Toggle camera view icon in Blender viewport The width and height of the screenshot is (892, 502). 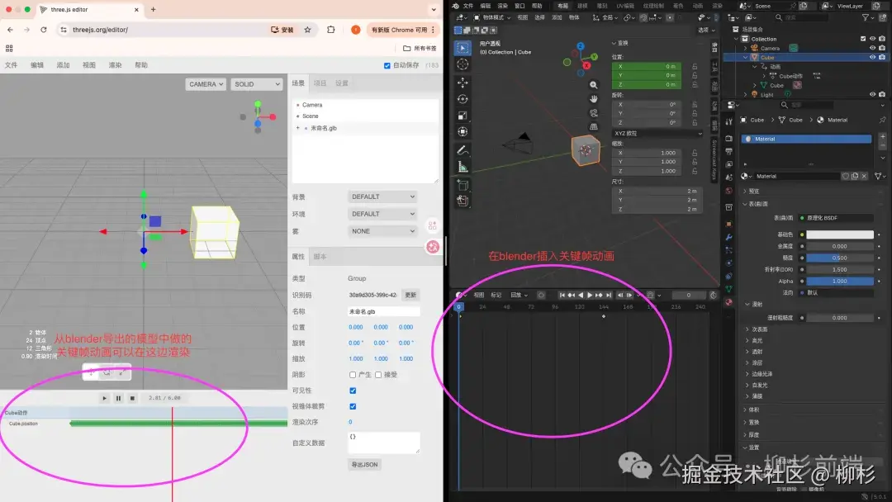[593, 112]
